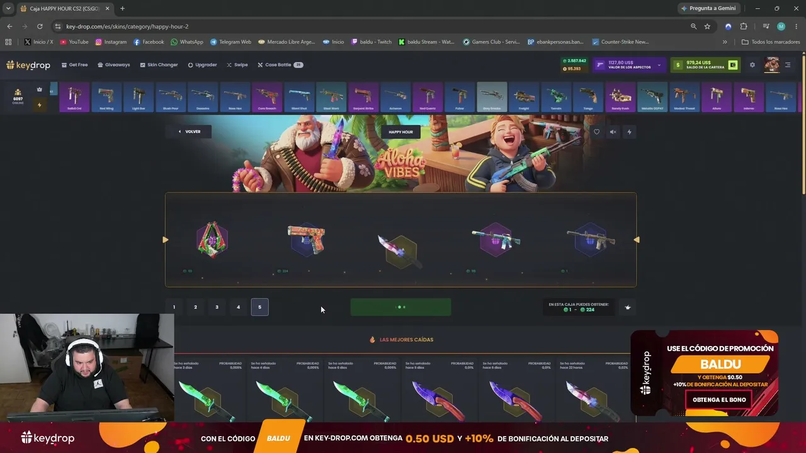This screenshot has height=453, width=806.
Task: Open the browser extensions puzzle icon
Action: (744, 26)
